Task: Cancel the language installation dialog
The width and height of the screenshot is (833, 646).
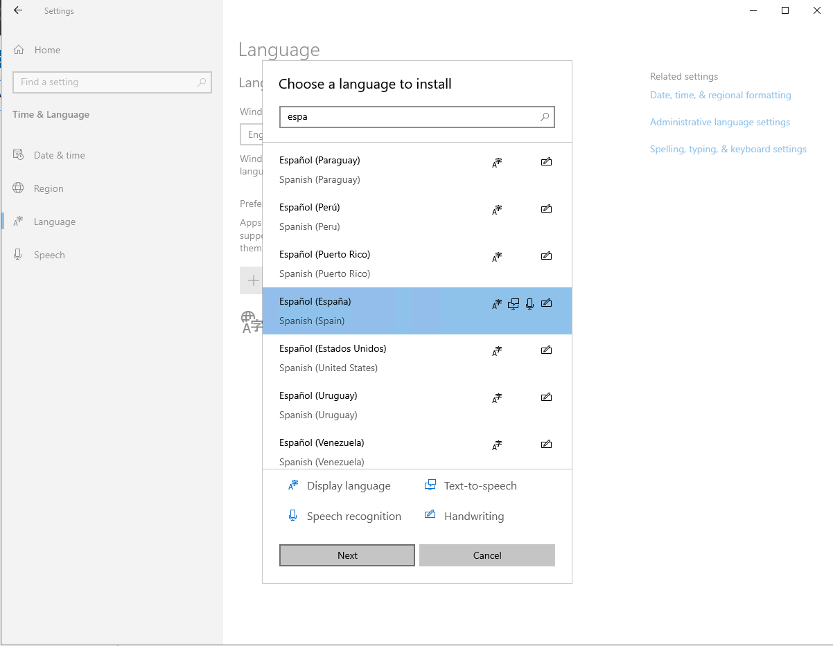Action: 487,555
